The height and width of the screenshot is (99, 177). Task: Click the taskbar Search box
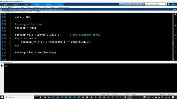19,97
